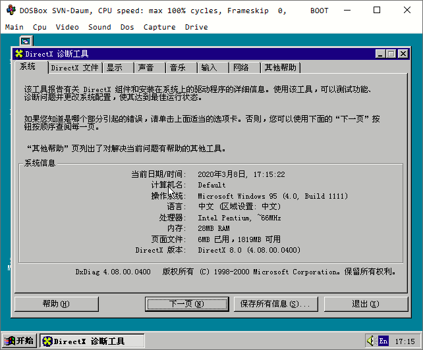Open the 显示 tab
Viewport: 423px width, 350px height.
click(118, 67)
